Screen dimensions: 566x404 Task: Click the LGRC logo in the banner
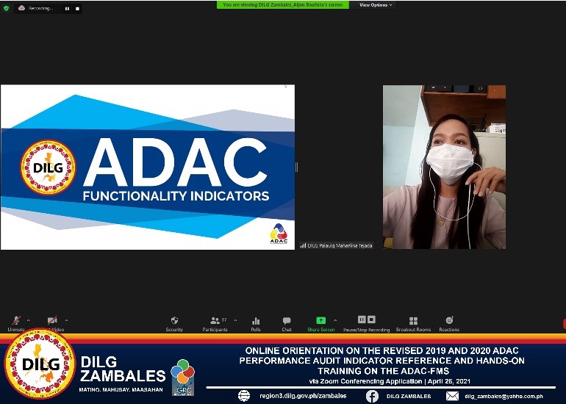[182, 378]
